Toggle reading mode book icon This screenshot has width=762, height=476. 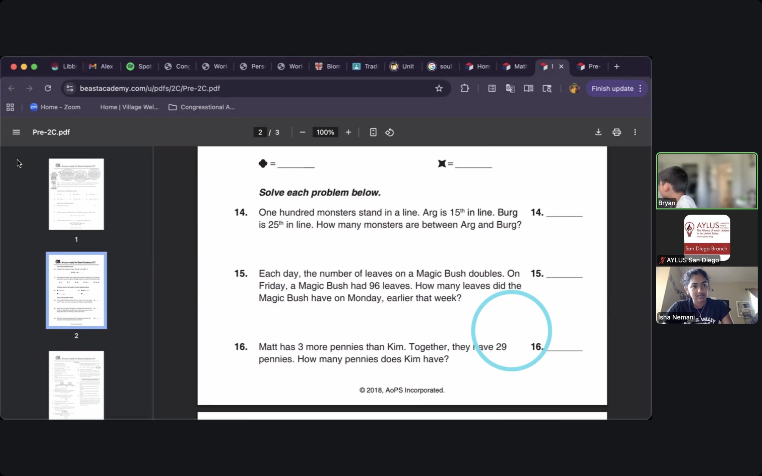tap(528, 88)
